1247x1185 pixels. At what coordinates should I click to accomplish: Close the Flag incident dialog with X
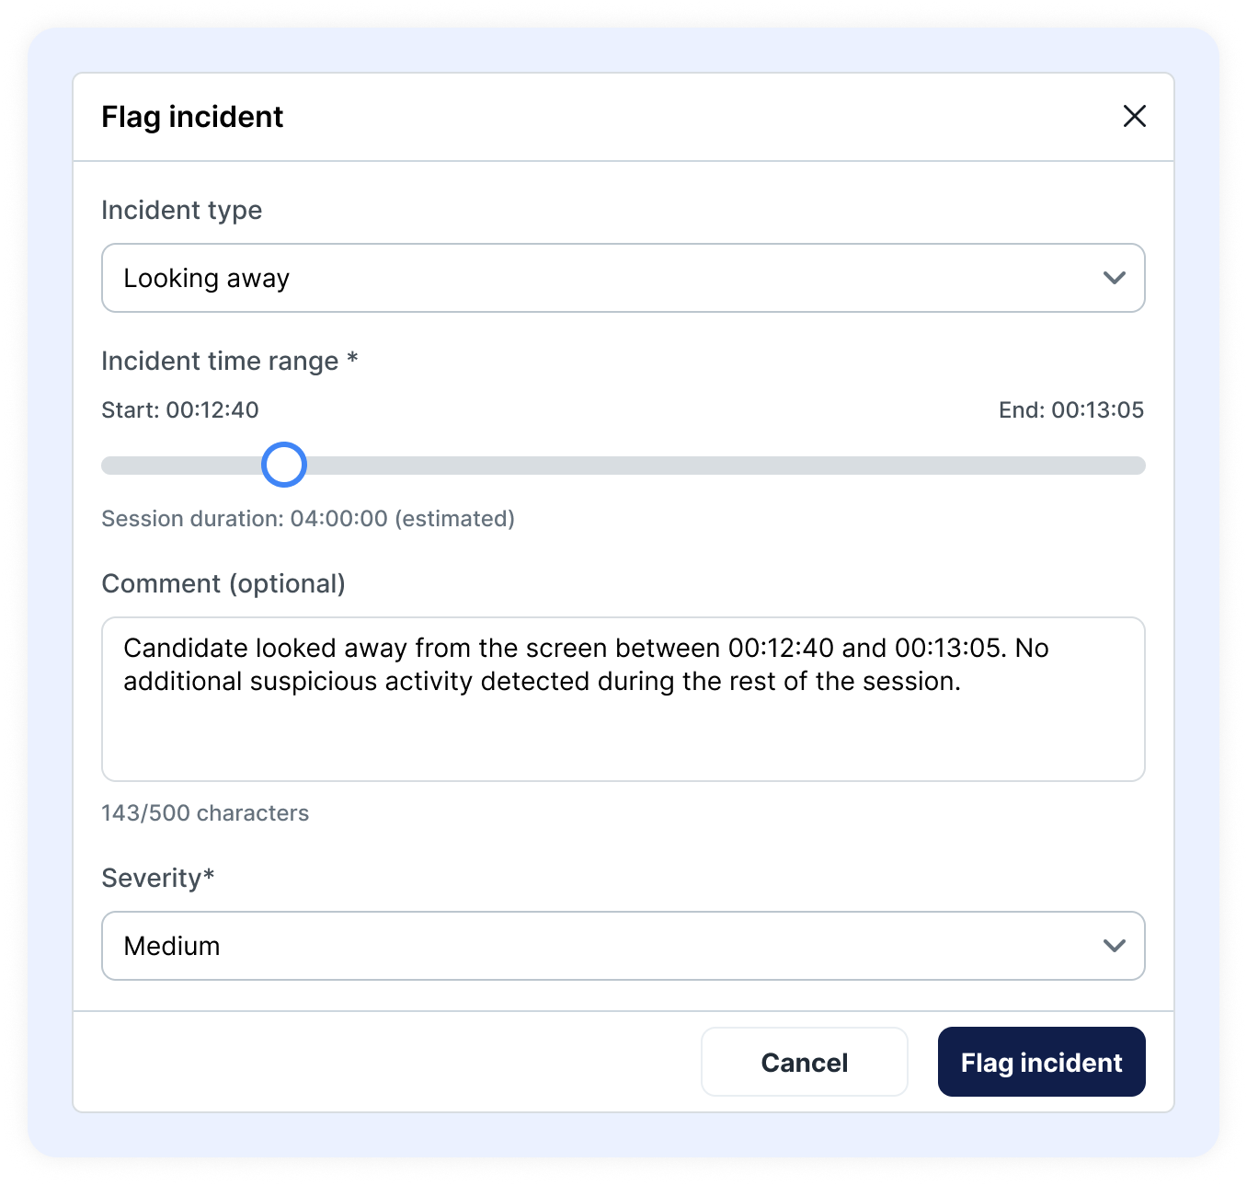click(1134, 116)
